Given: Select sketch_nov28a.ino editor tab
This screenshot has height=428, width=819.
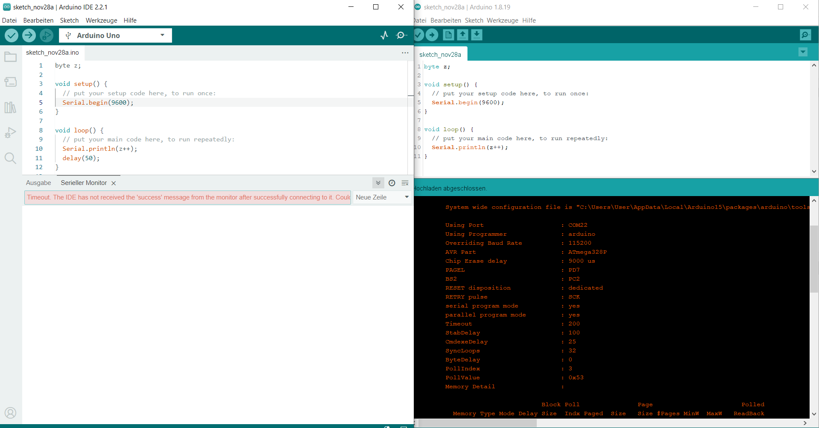Looking at the screenshot, I should point(53,53).
